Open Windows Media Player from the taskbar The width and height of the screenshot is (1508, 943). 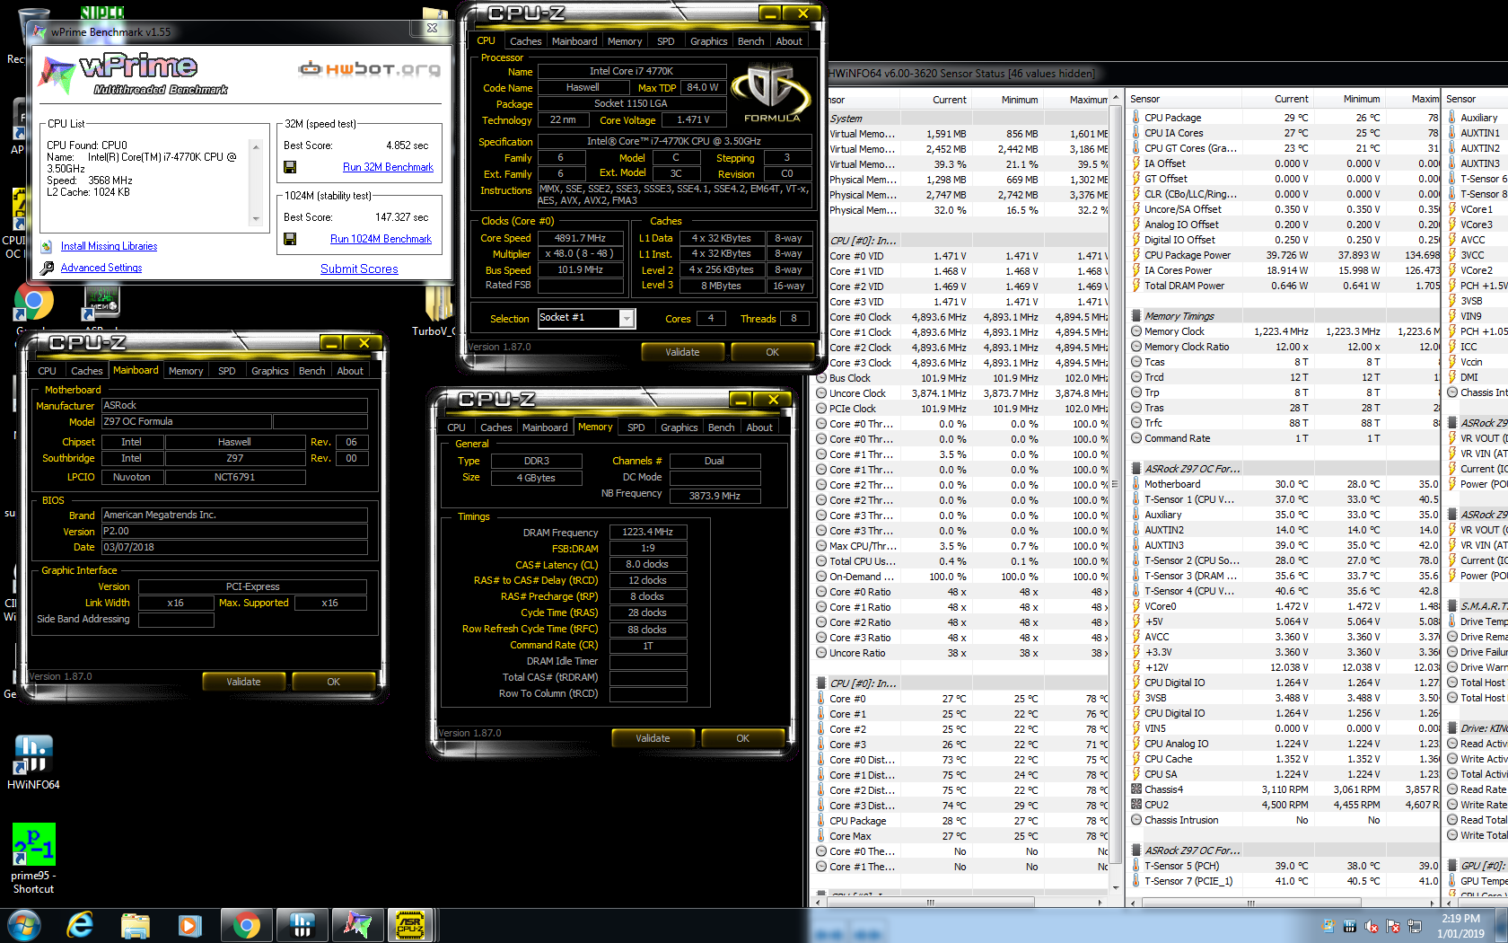pyautogui.click(x=189, y=925)
